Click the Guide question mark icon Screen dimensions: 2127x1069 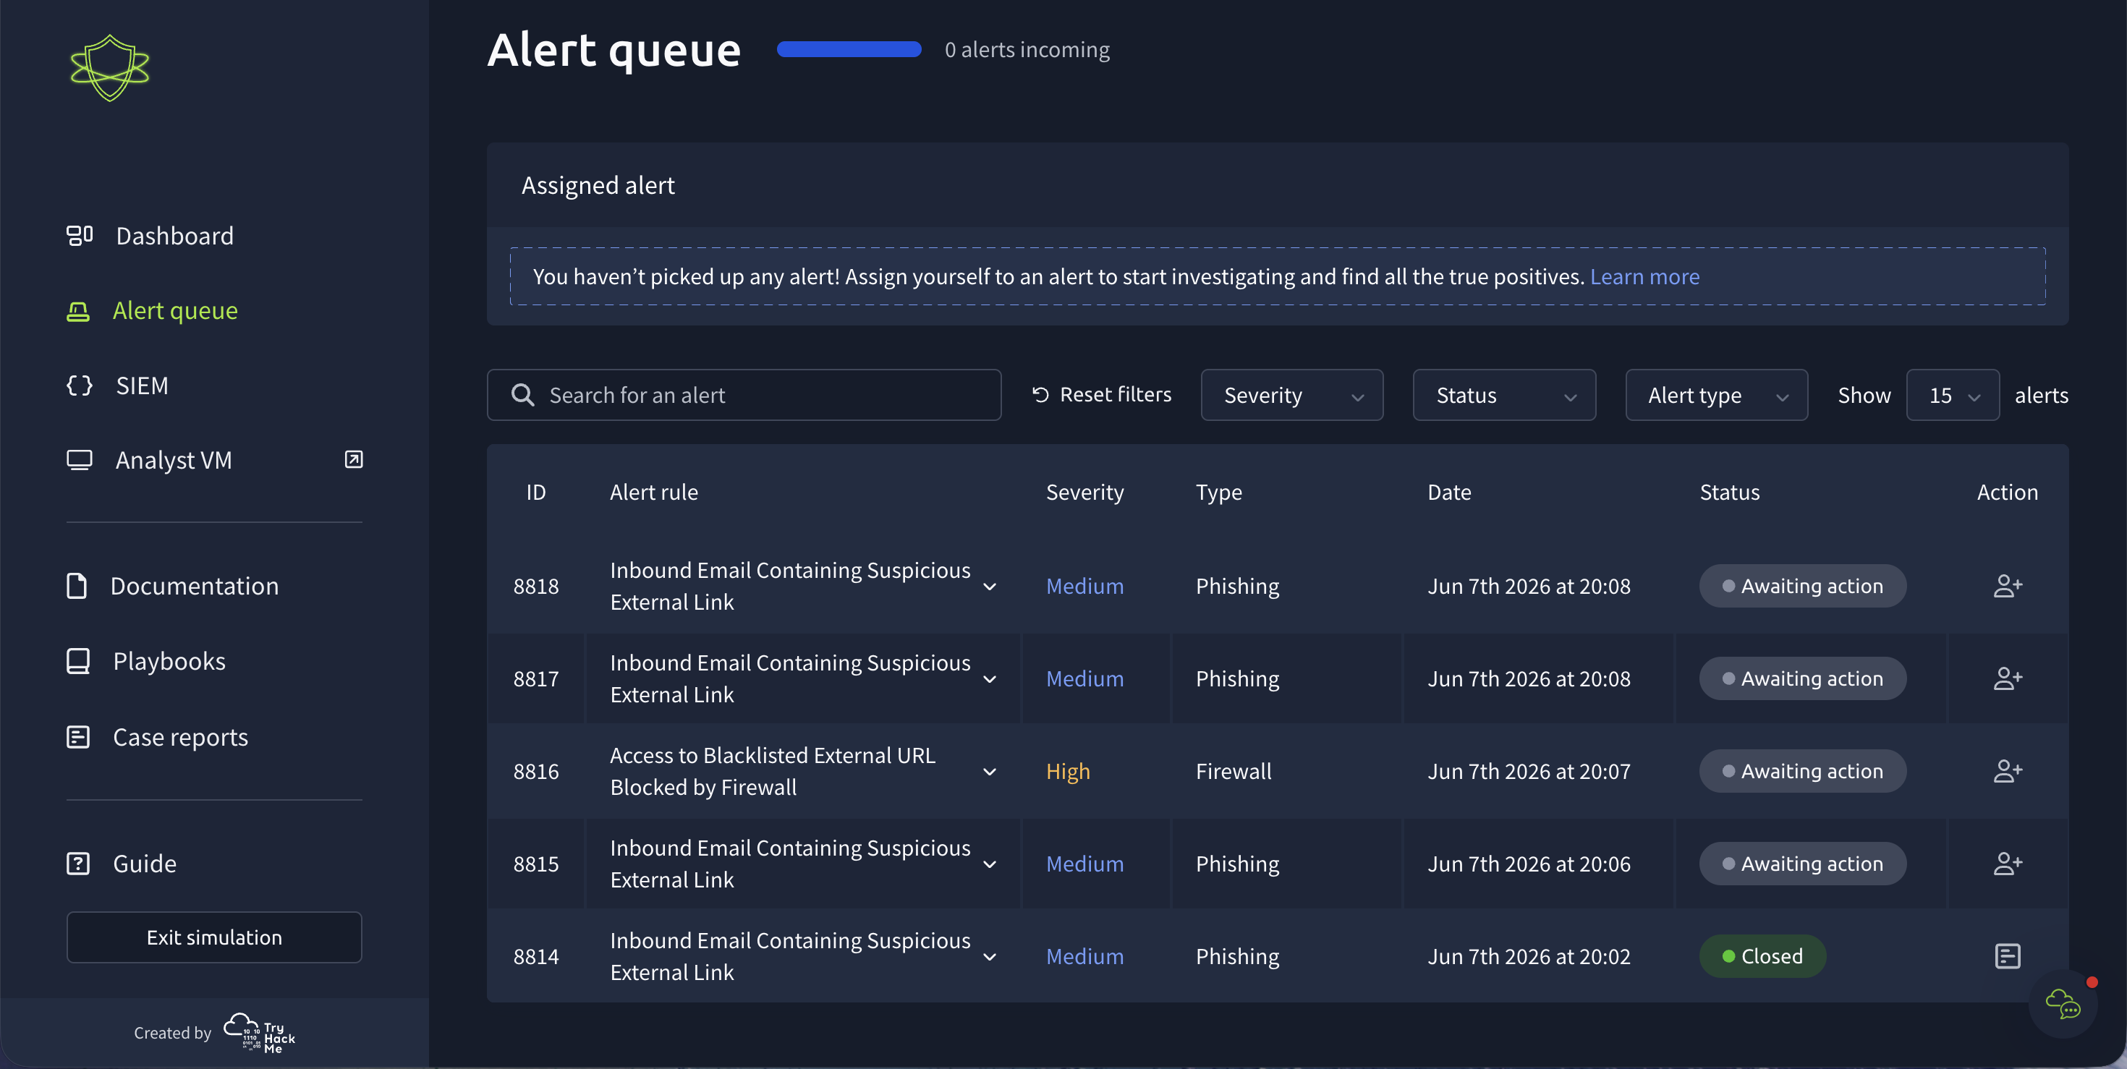(x=77, y=864)
